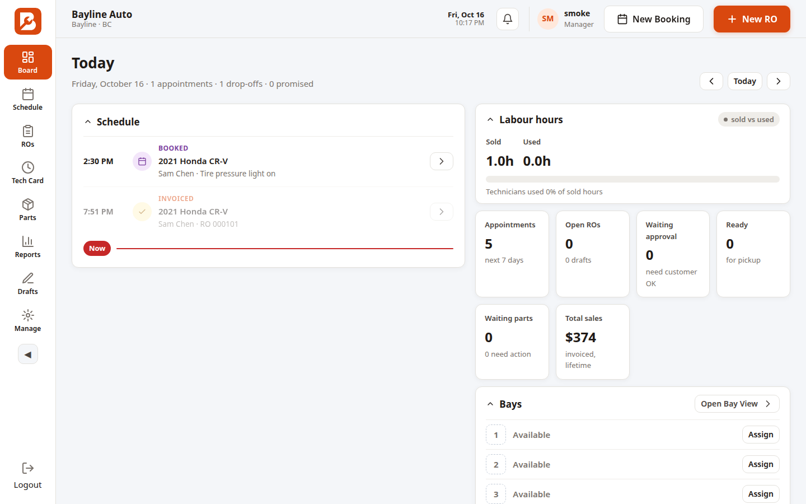Screen dimensions: 806x504
Task: Jump to Today button
Action: [745, 81]
